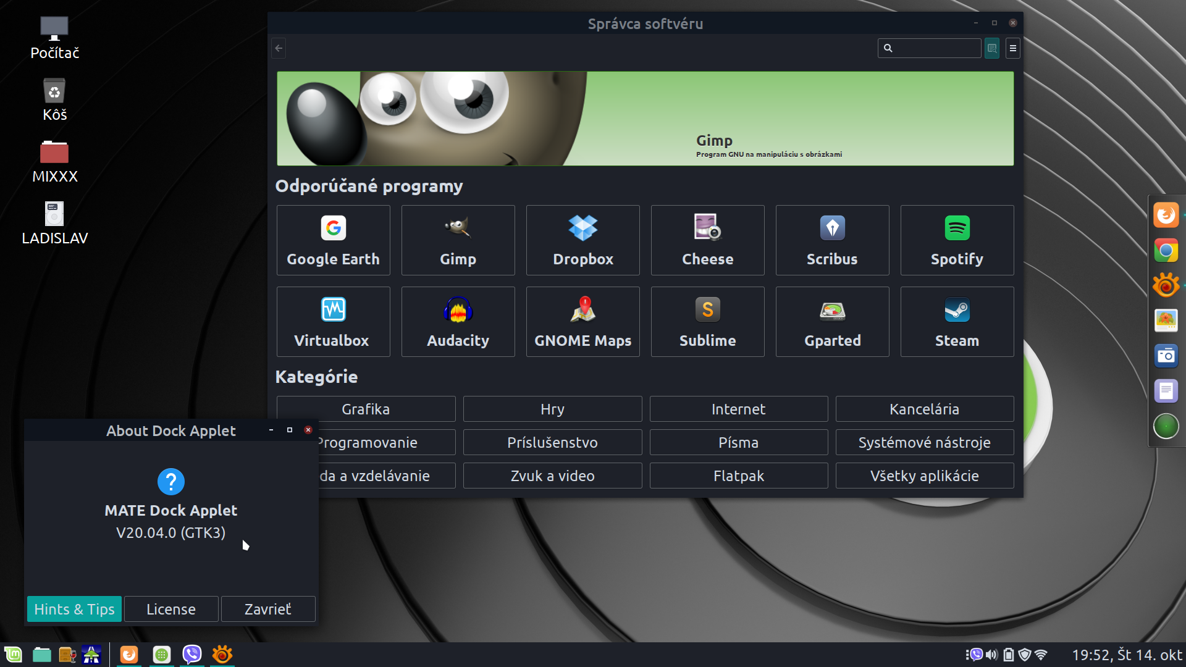Open the Steam application entry
1186x667 pixels.
click(956, 322)
